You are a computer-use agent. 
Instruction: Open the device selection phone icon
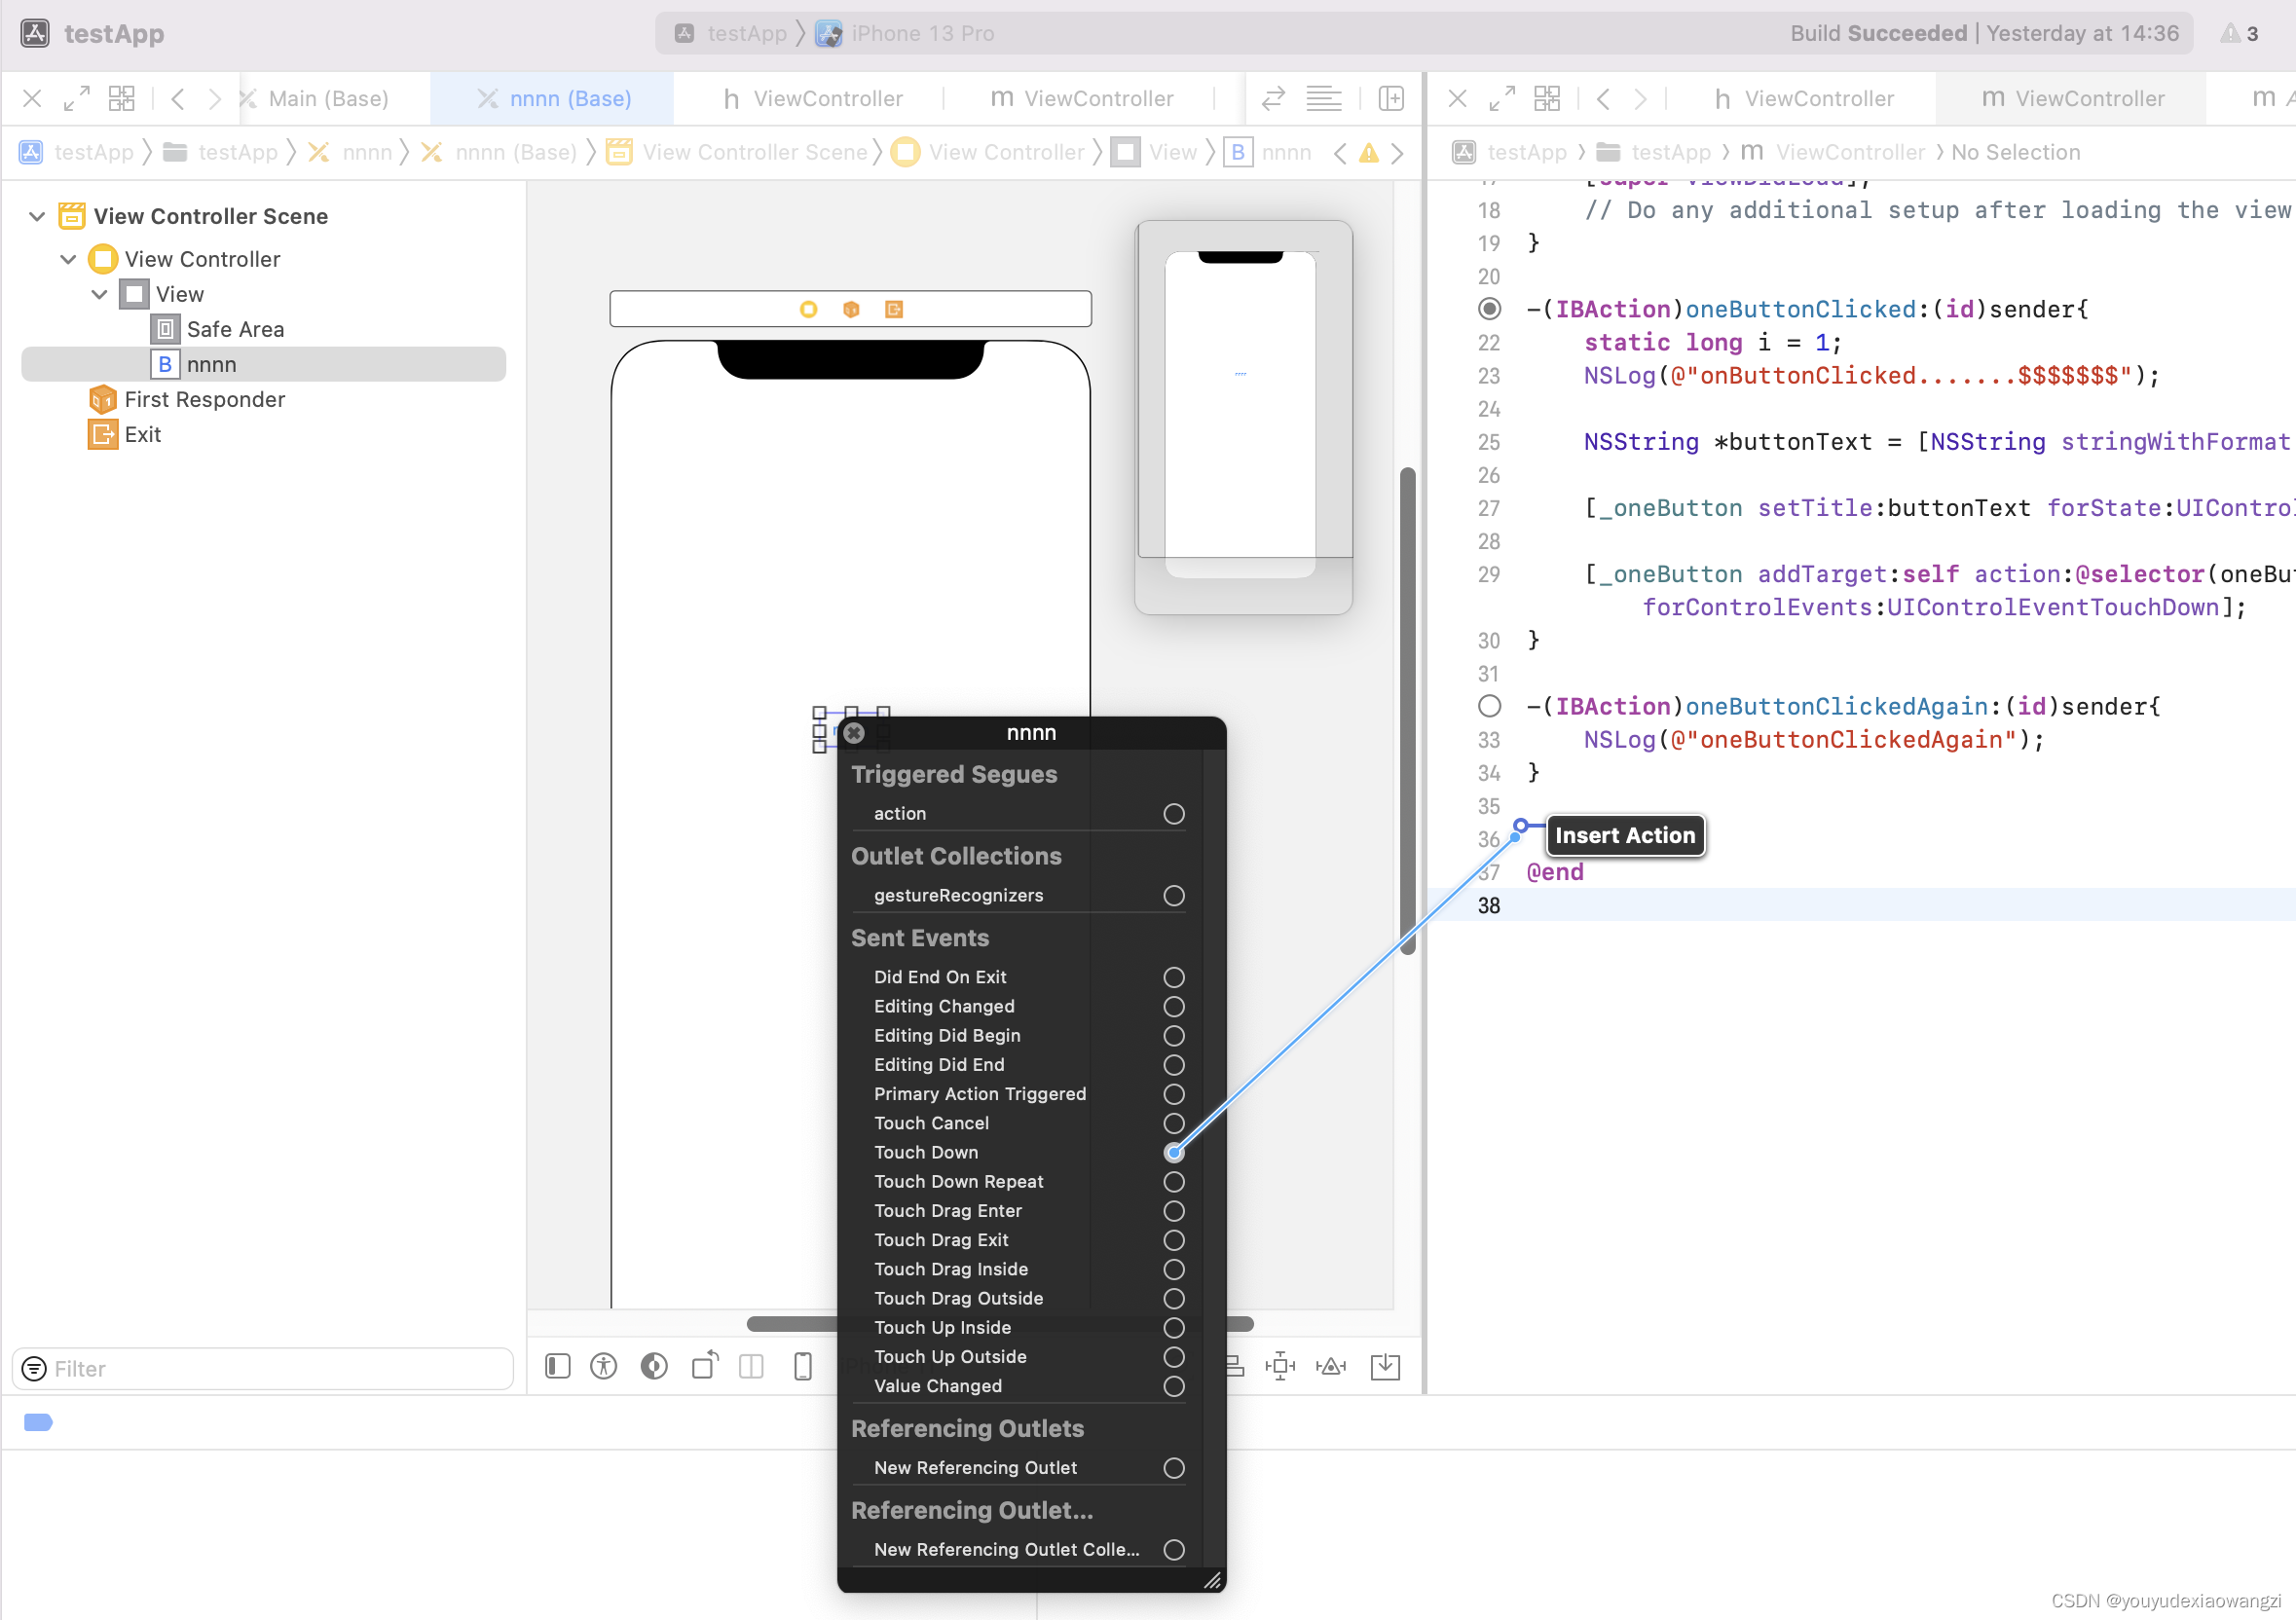pyautogui.click(x=802, y=1366)
